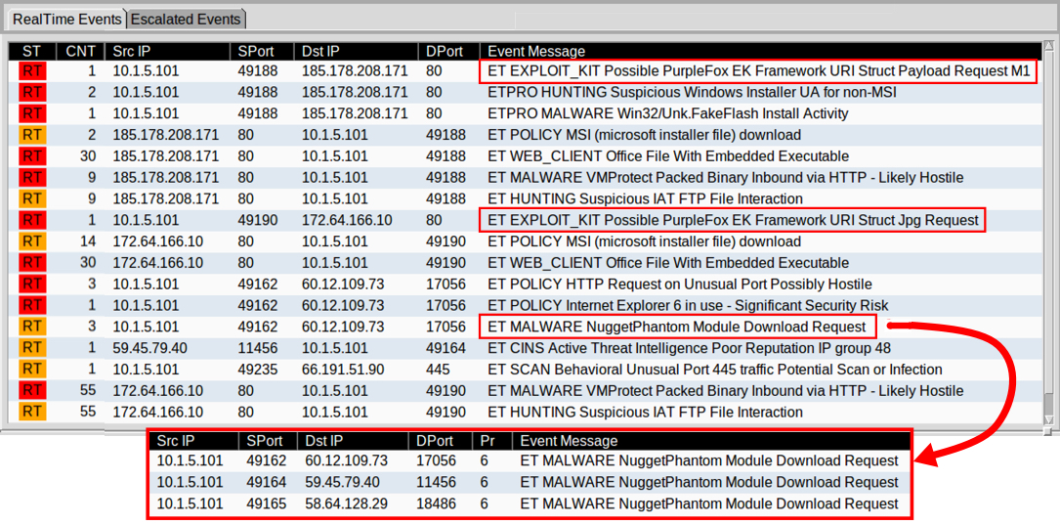Select HTTP Request on Unusual Port event
Viewport: 1060px width, 525px height.
[526, 284]
